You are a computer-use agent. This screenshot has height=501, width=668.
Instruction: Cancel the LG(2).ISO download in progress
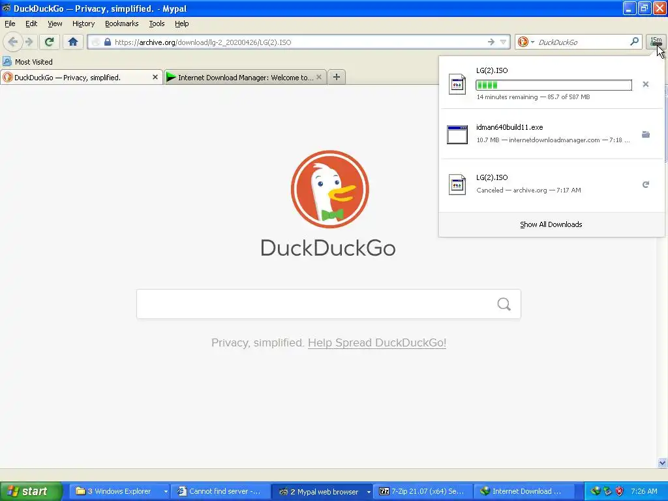645,84
